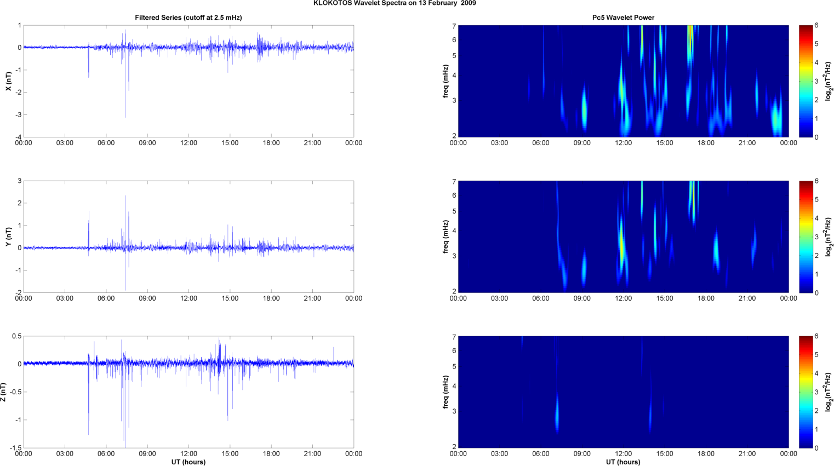Click the '03:00' tick label under the X series plot

click(65, 143)
